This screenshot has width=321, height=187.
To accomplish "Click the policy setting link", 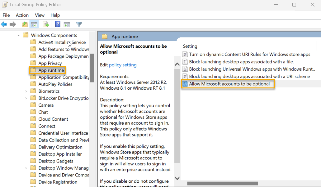I will [x=123, y=65].
